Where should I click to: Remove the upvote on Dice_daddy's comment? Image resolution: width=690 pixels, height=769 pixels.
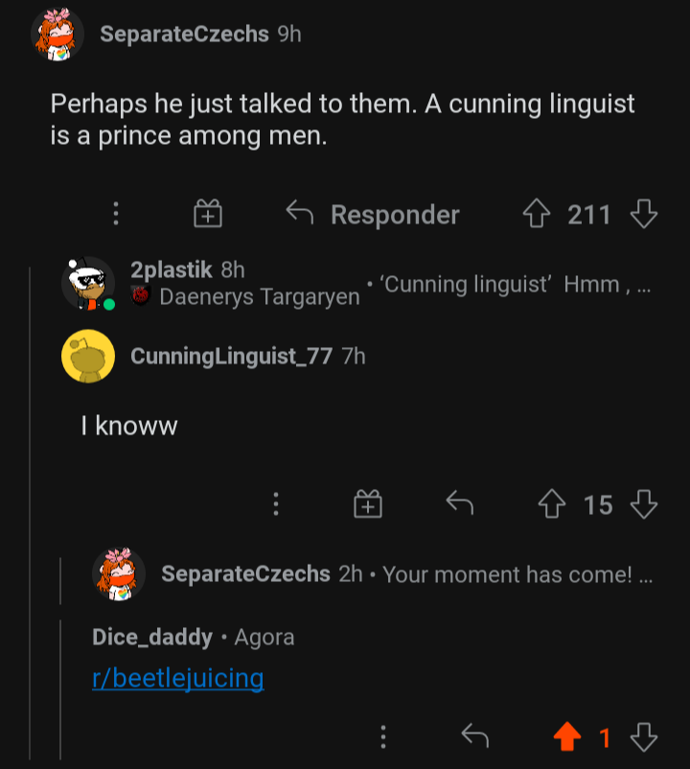(567, 737)
